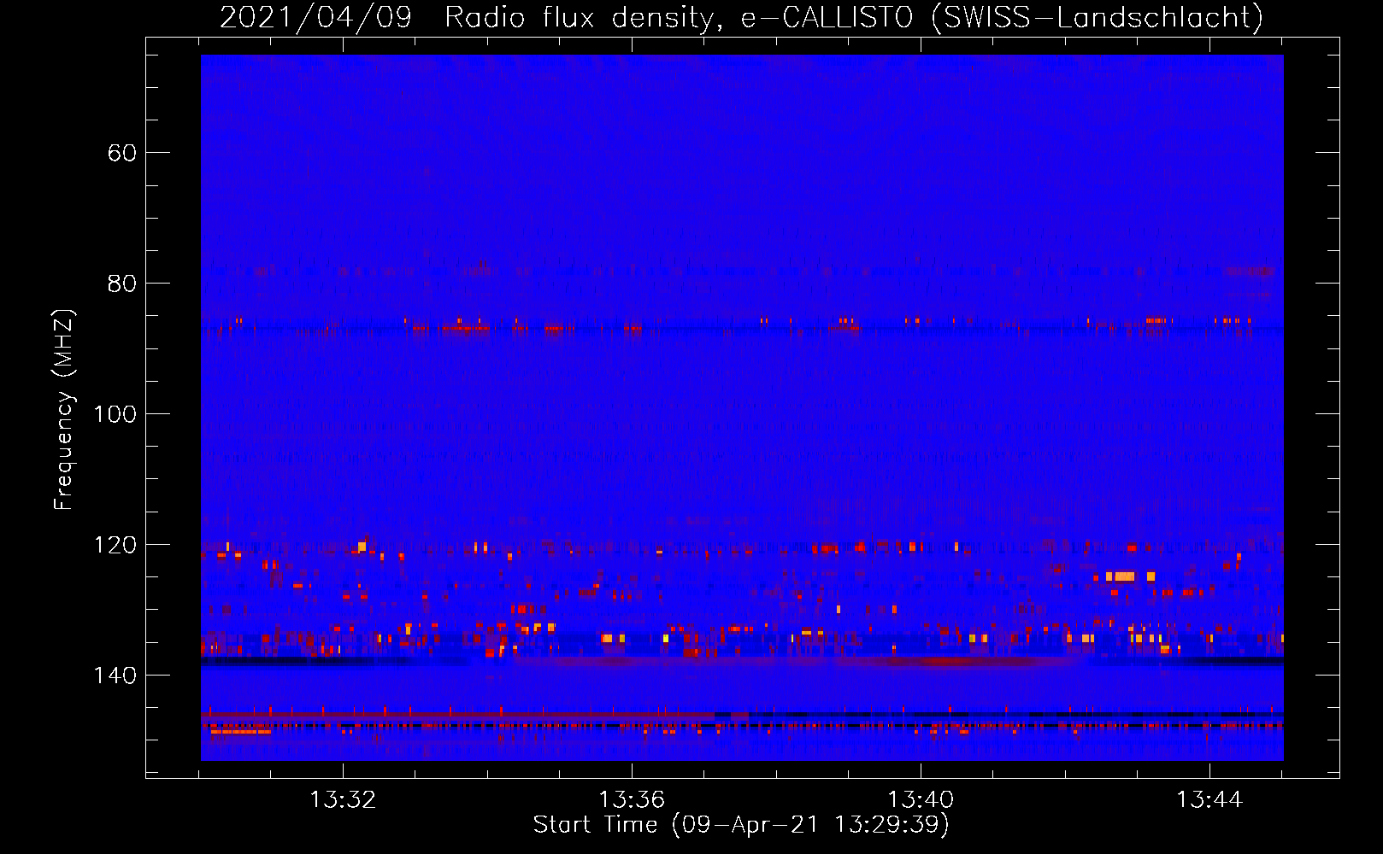Click the 80 frequency tick label
1383x854 pixels.
(x=121, y=284)
